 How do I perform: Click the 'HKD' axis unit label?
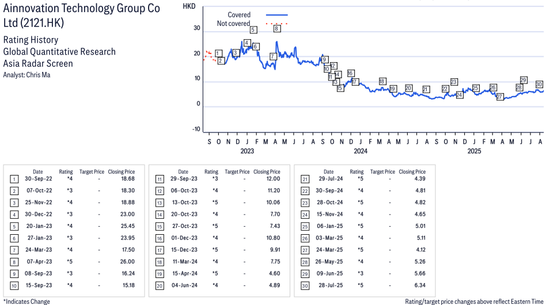[x=189, y=6]
